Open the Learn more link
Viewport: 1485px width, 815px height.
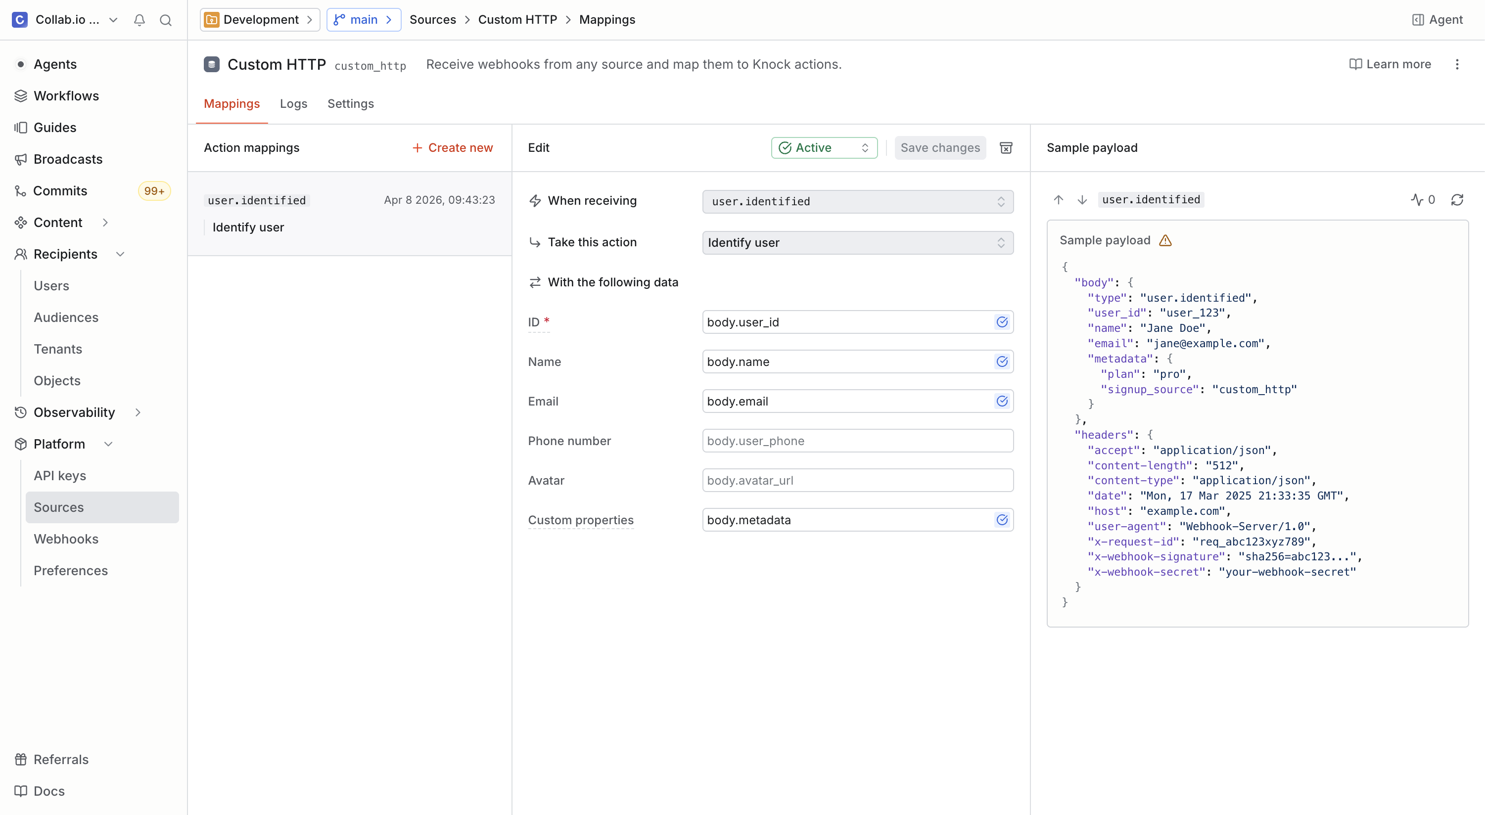point(1390,65)
